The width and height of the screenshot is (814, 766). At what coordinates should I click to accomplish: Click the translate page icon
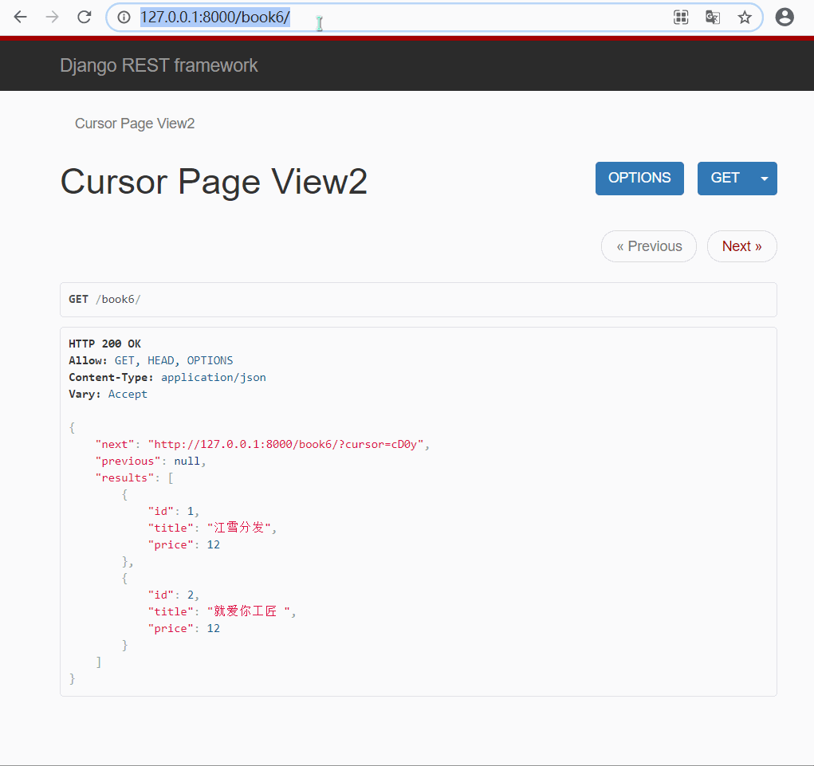click(x=713, y=18)
